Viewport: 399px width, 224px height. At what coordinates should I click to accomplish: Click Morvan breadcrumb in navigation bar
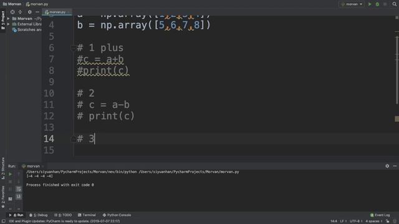point(12,4)
